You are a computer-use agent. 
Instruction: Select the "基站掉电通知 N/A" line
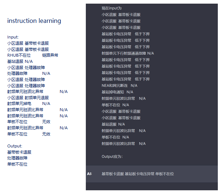(117, 92)
